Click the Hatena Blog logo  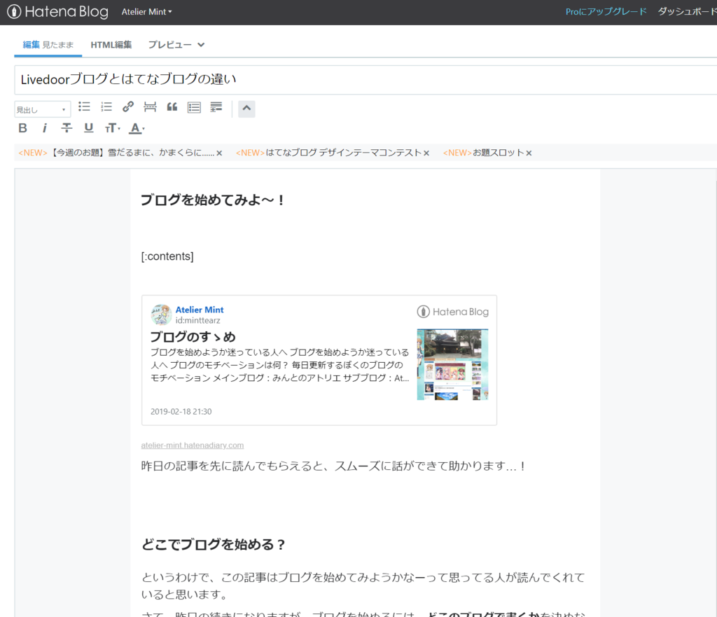click(x=57, y=11)
